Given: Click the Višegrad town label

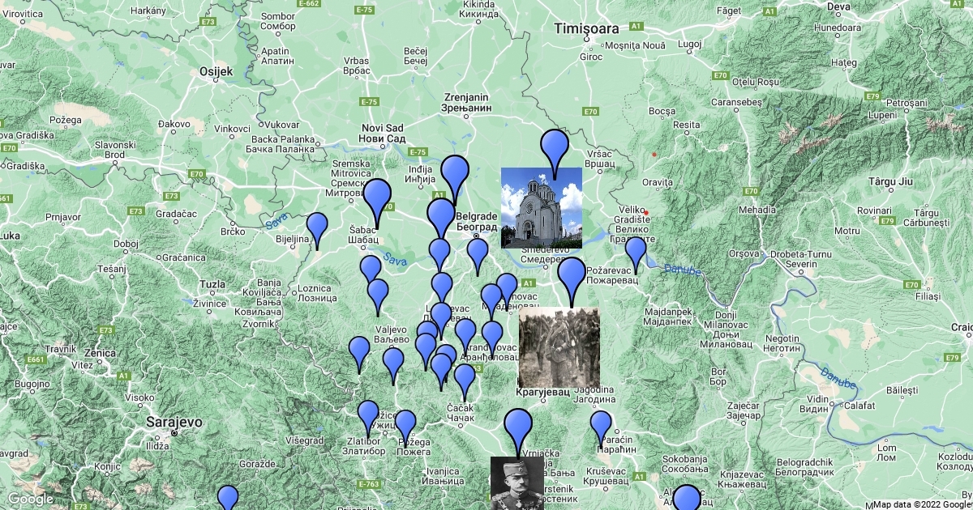Looking at the screenshot, I should tap(305, 440).
